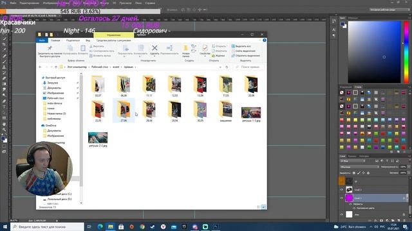
Task: Hide the Фон background layer eye icon
Action: click(x=342, y=214)
